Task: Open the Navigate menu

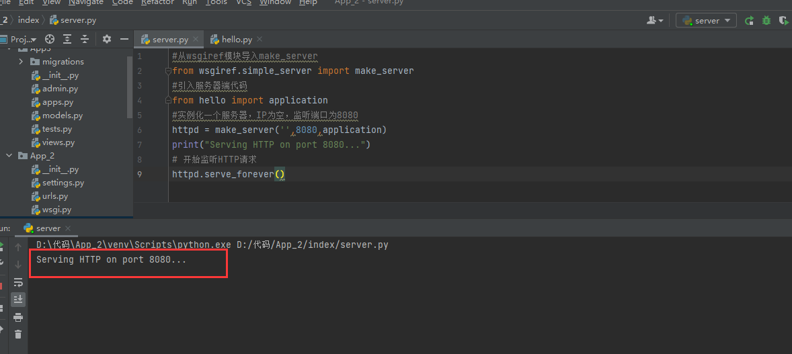Action: pos(86,3)
